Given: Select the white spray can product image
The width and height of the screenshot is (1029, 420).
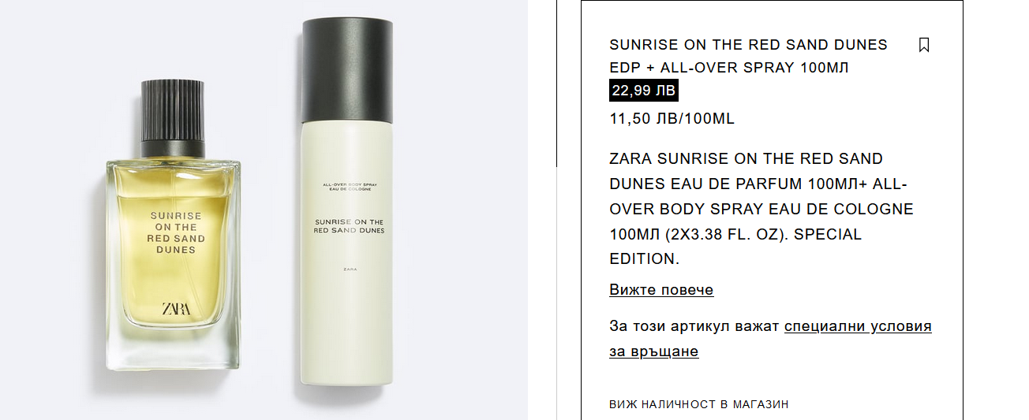Looking at the screenshot, I should 347,203.
